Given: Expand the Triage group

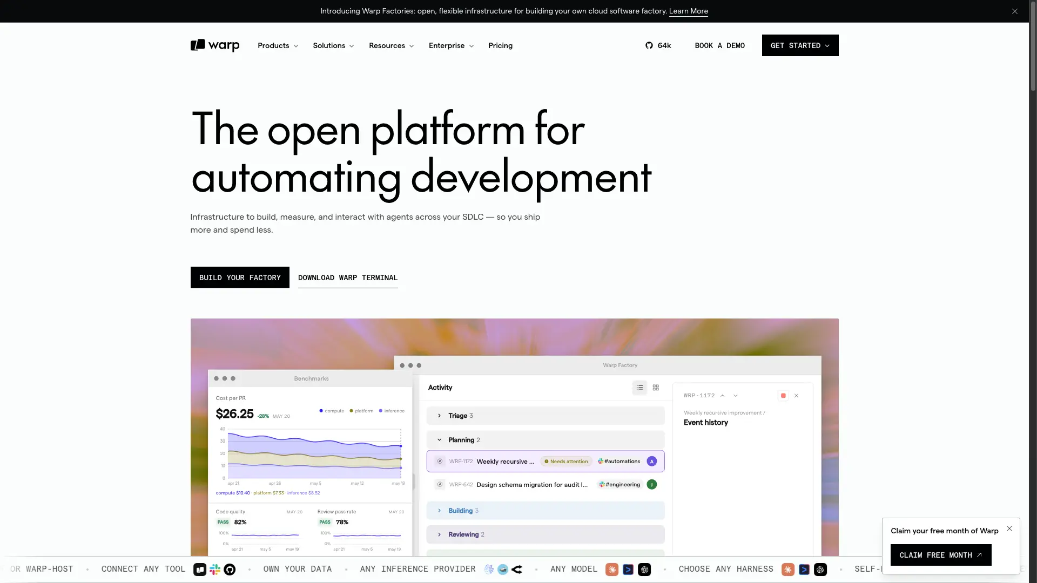Looking at the screenshot, I should 546,416.
